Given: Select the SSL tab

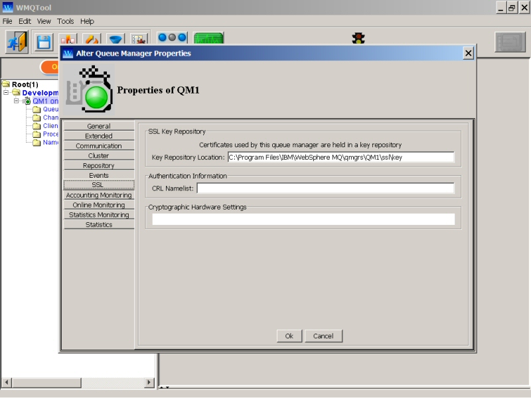Looking at the screenshot, I should (x=99, y=185).
